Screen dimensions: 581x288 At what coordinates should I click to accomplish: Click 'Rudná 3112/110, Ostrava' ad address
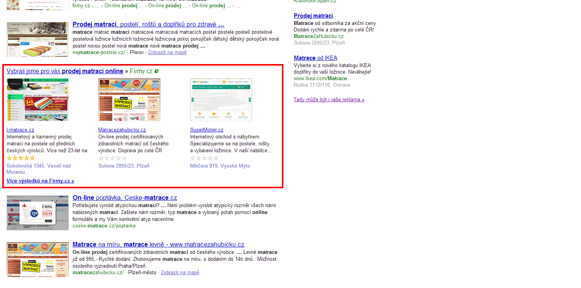tap(322, 85)
